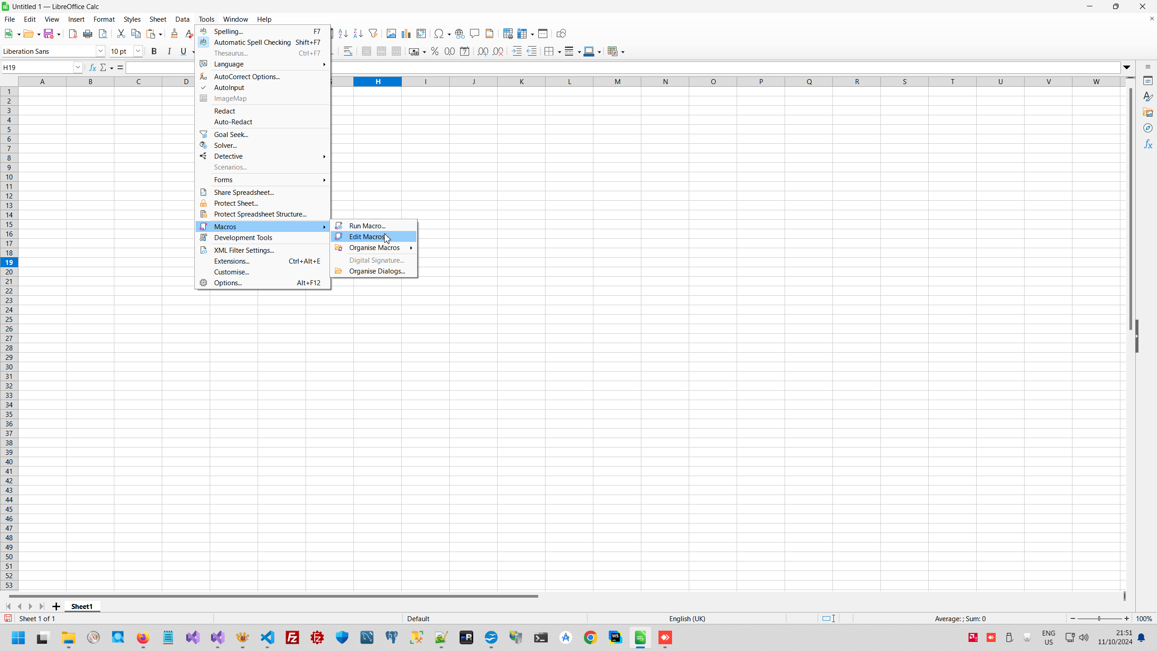Click the Insert Image toolbar icon

coord(391,33)
